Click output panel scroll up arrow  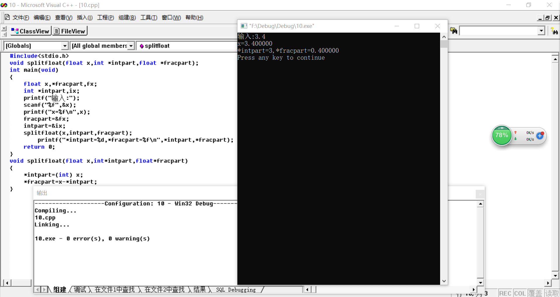pyautogui.click(x=480, y=204)
